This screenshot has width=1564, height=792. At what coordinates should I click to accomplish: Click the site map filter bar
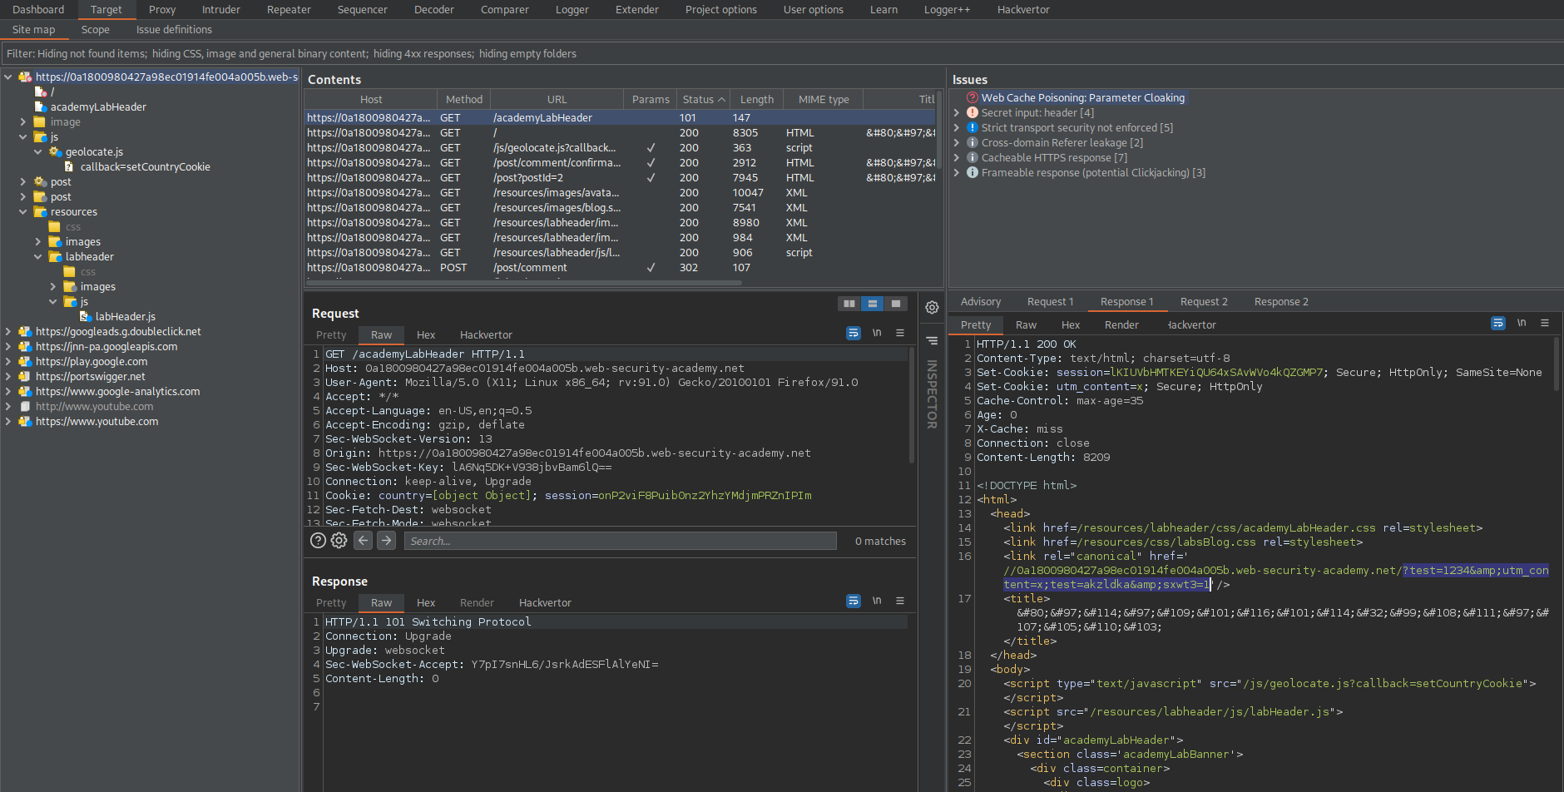782,54
